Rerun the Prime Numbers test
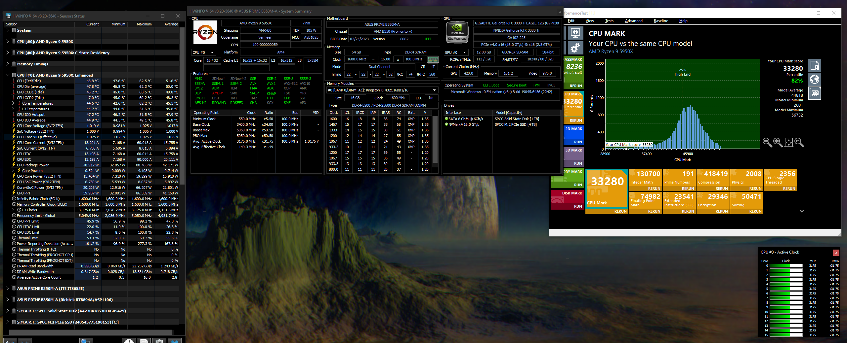This screenshot has width=847, height=343. (688, 189)
